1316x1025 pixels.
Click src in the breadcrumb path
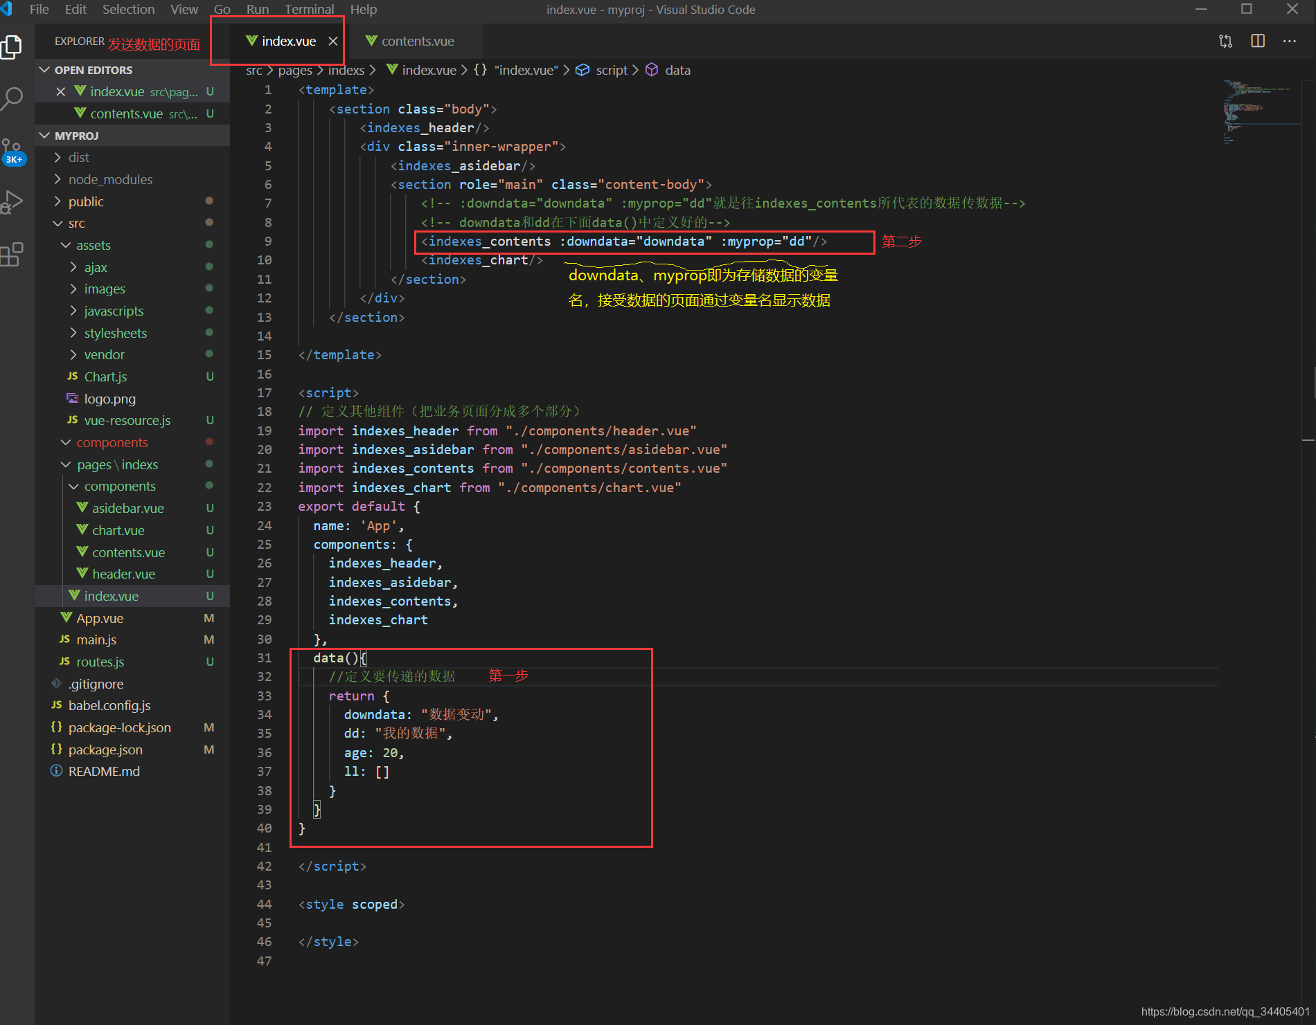tap(254, 70)
